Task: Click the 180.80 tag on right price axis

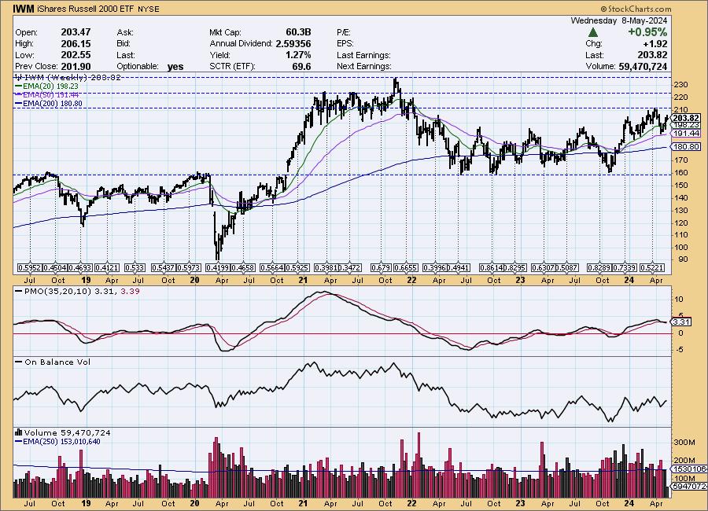Action: (686, 146)
